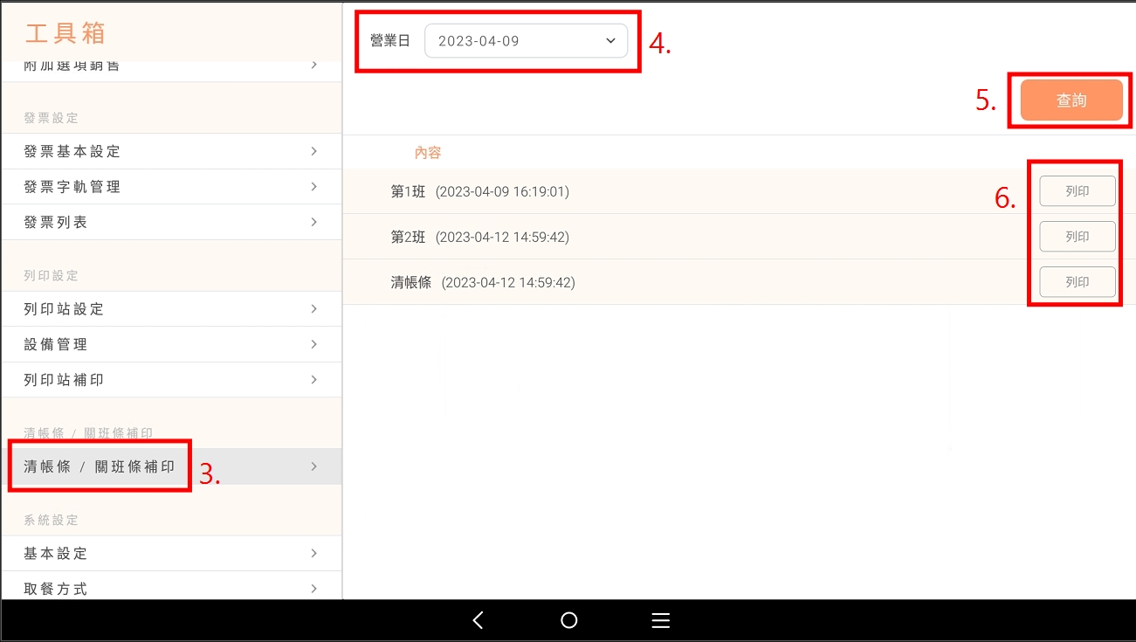Viewport: 1136px width, 642px height.
Task: Open the 營業日 date dropdown
Action: tap(526, 41)
